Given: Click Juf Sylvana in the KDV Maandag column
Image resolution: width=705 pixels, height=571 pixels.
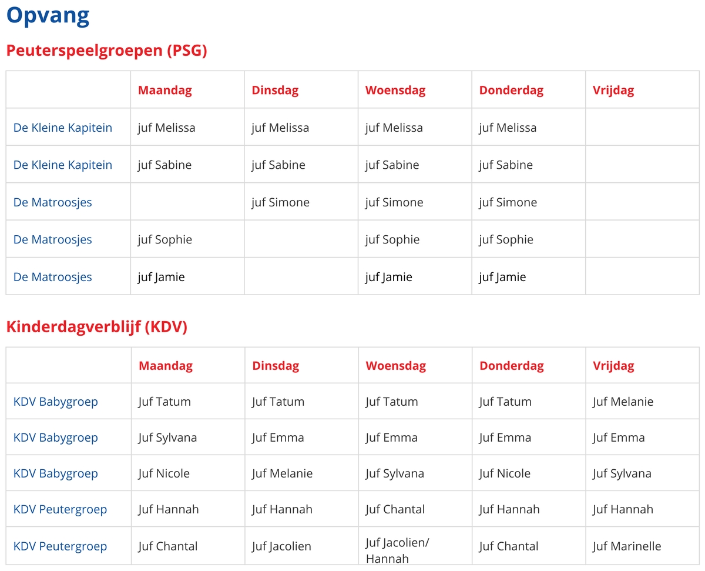Looking at the screenshot, I should (x=168, y=438).
